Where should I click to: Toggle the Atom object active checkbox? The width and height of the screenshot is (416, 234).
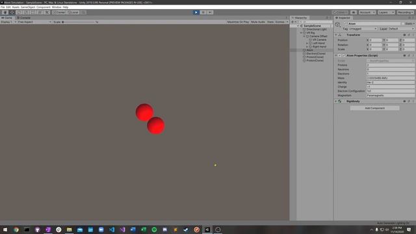click(x=344, y=23)
